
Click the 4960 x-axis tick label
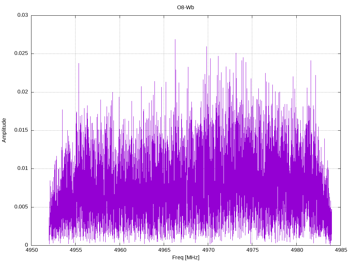pyautogui.click(x=120, y=250)
